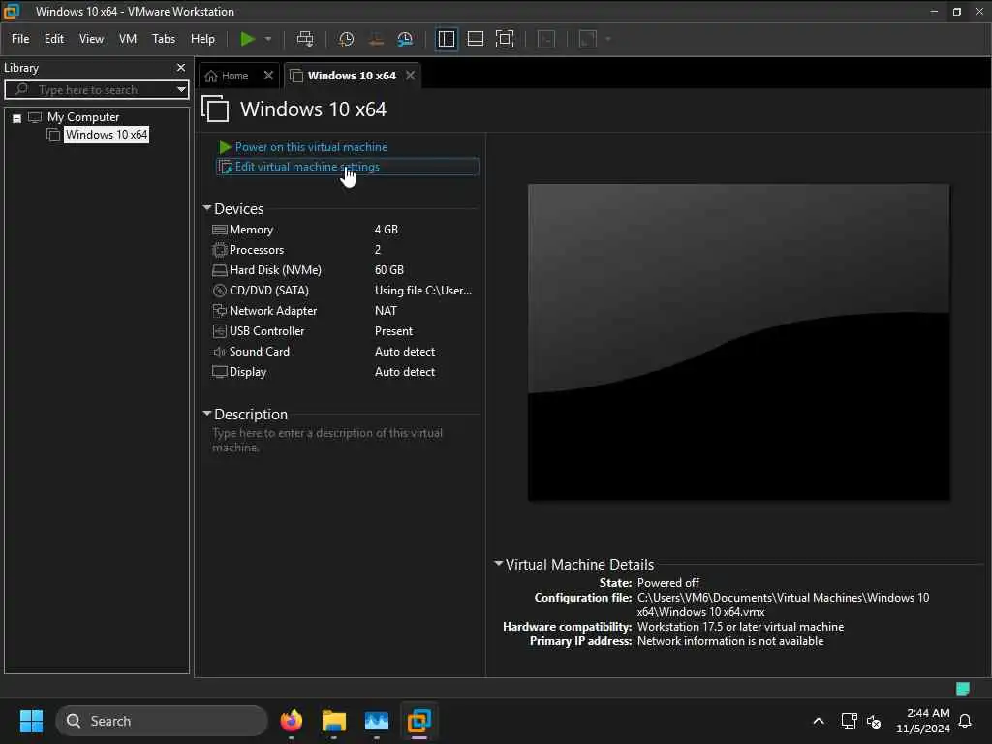Open the stretch guest dropdown arrow

click(608, 39)
